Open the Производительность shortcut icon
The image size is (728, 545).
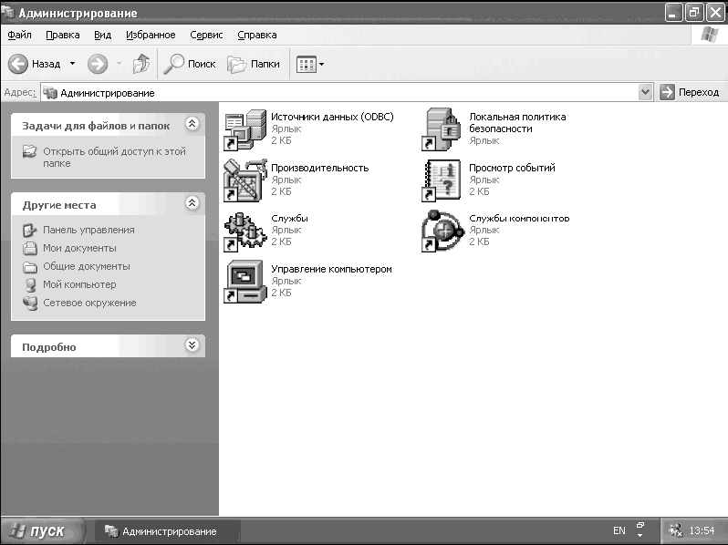245,180
